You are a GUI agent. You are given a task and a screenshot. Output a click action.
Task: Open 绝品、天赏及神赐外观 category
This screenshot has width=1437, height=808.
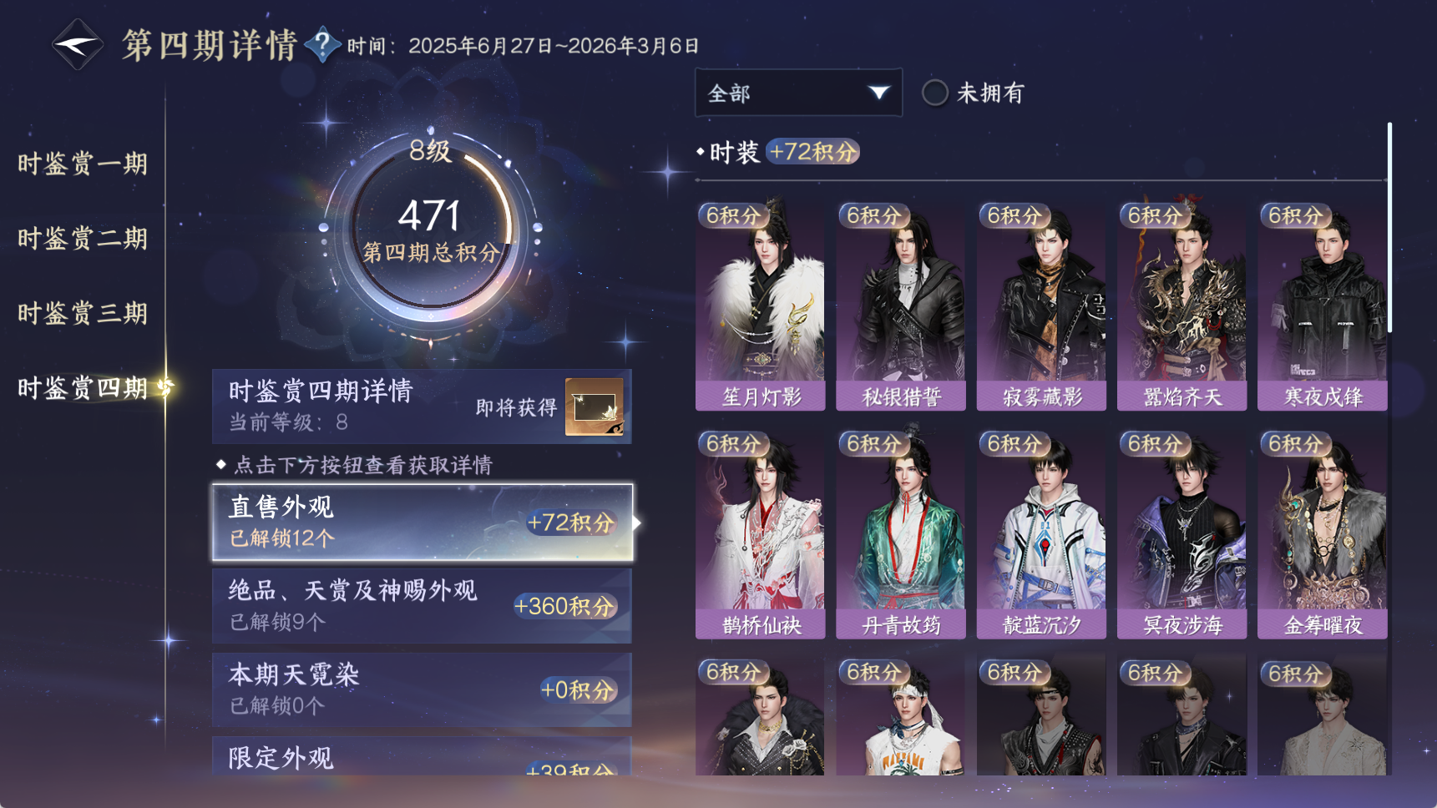pos(422,606)
